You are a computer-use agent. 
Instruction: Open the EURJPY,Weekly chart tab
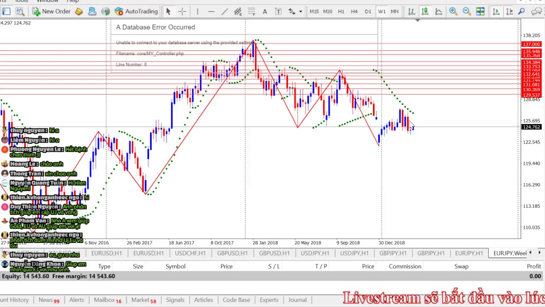click(510, 253)
